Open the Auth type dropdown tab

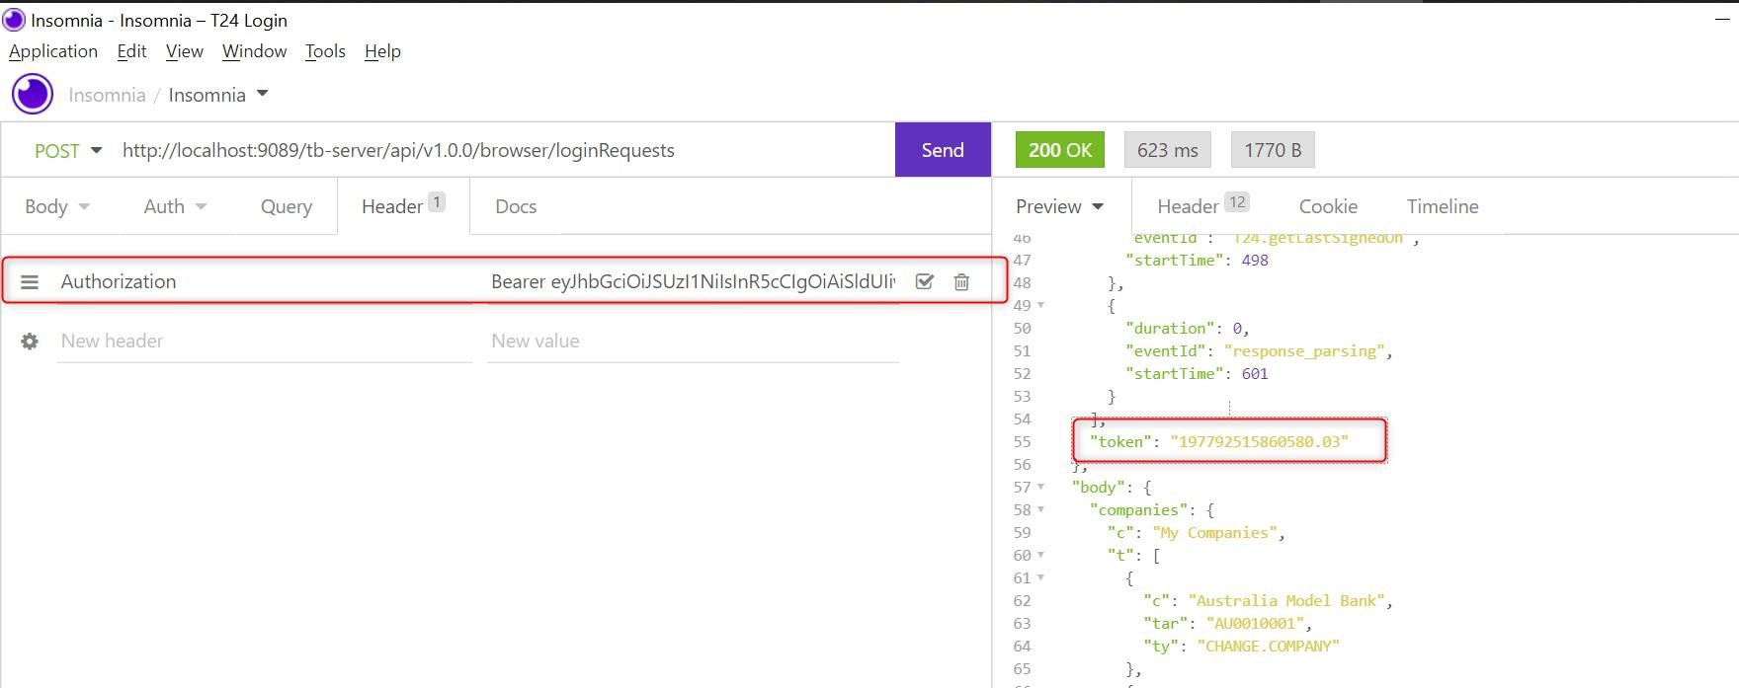(175, 206)
